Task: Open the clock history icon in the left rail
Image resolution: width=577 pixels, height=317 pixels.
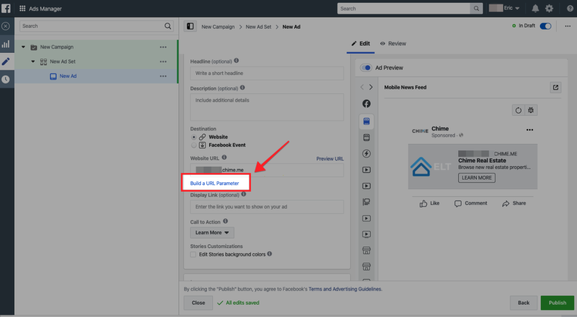Action: (x=6, y=79)
